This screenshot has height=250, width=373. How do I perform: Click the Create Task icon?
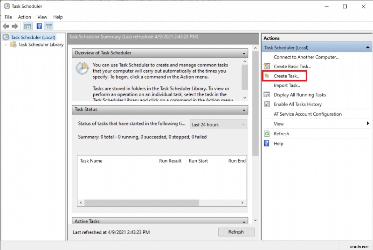point(267,76)
